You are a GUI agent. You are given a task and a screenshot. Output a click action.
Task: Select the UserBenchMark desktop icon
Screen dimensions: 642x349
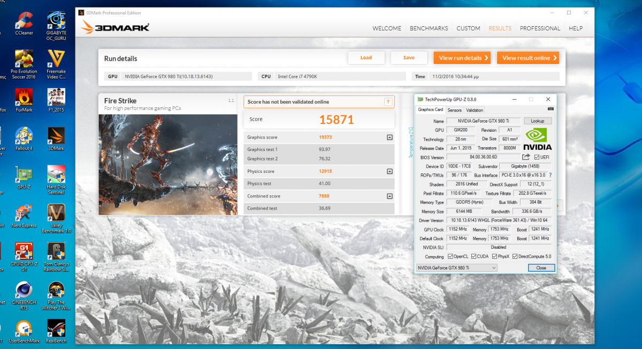point(24,331)
